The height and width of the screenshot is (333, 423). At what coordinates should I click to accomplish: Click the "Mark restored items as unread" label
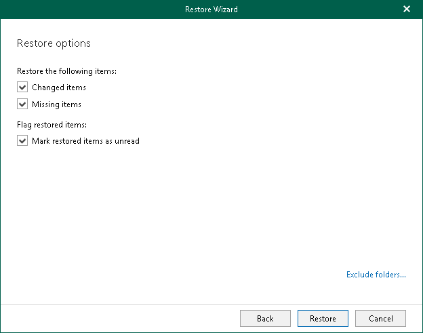[85, 141]
